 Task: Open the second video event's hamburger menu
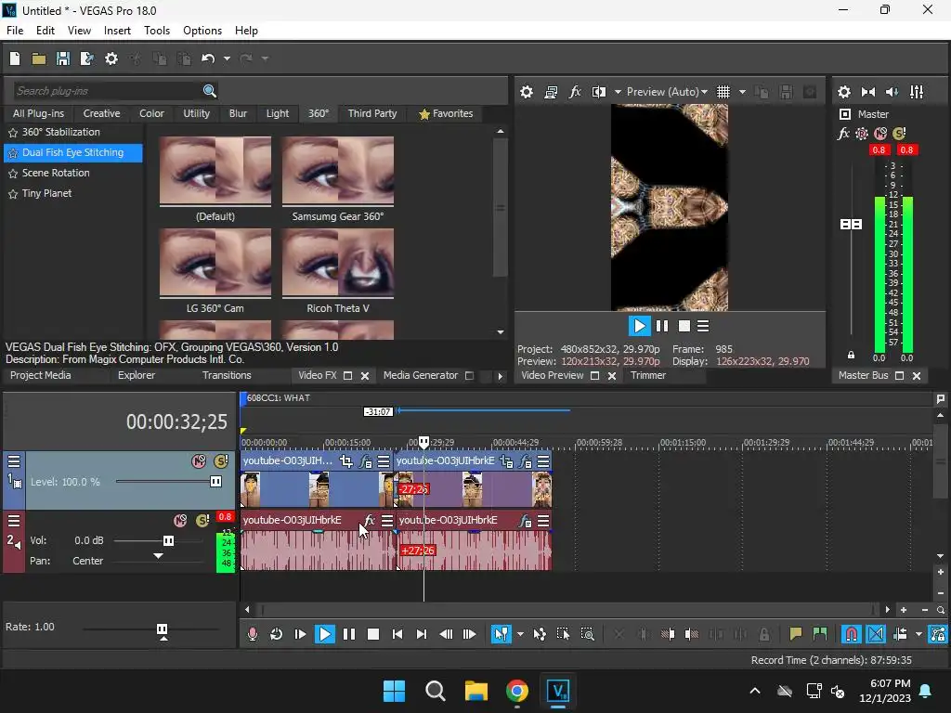tap(543, 461)
